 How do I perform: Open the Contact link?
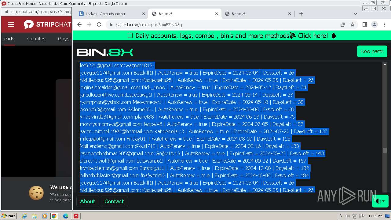114,201
